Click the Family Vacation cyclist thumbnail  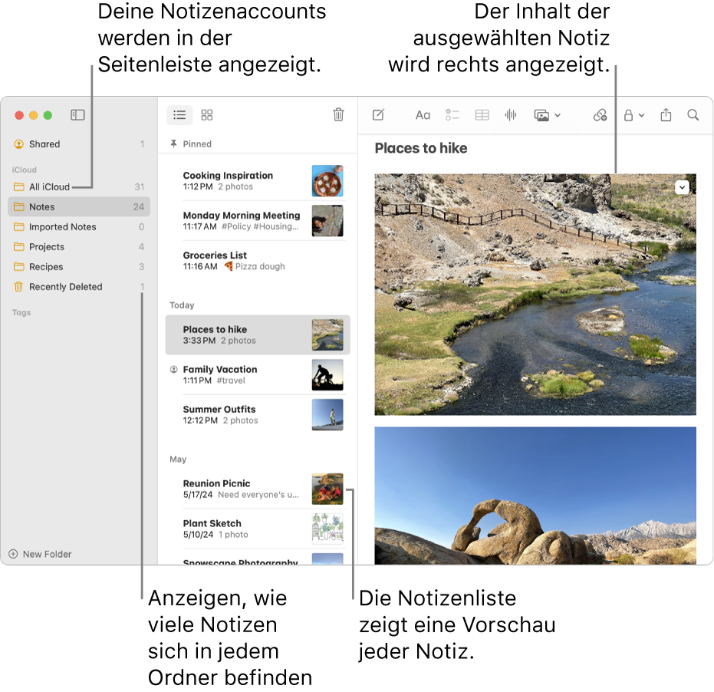coord(327,375)
